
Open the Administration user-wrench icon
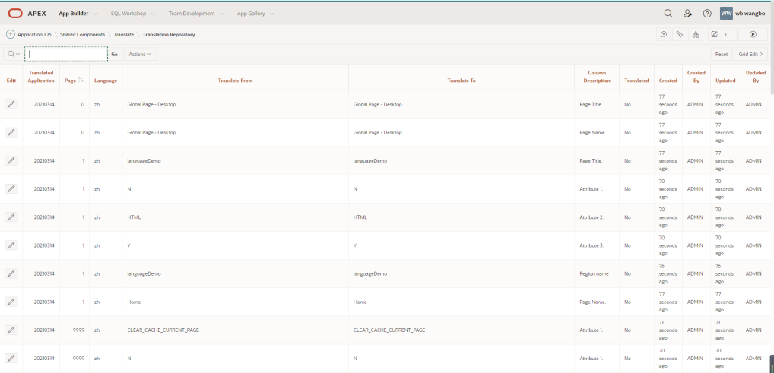(687, 14)
